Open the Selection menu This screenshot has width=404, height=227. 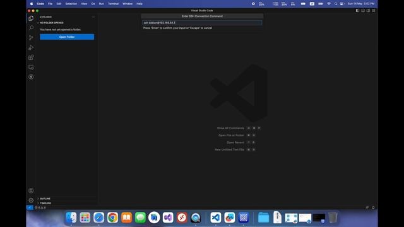point(71,4)
